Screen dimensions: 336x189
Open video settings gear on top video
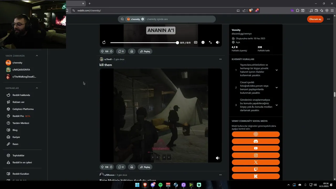[203, 43]
